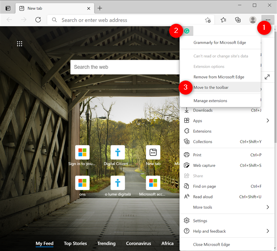Refresh the page
The width and height of the screenshot is (277, 251).
(38, 20)
